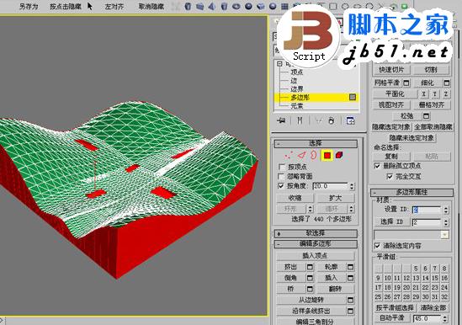
Task: Click the 平面化 button
Action: click(x=395, y=93)
